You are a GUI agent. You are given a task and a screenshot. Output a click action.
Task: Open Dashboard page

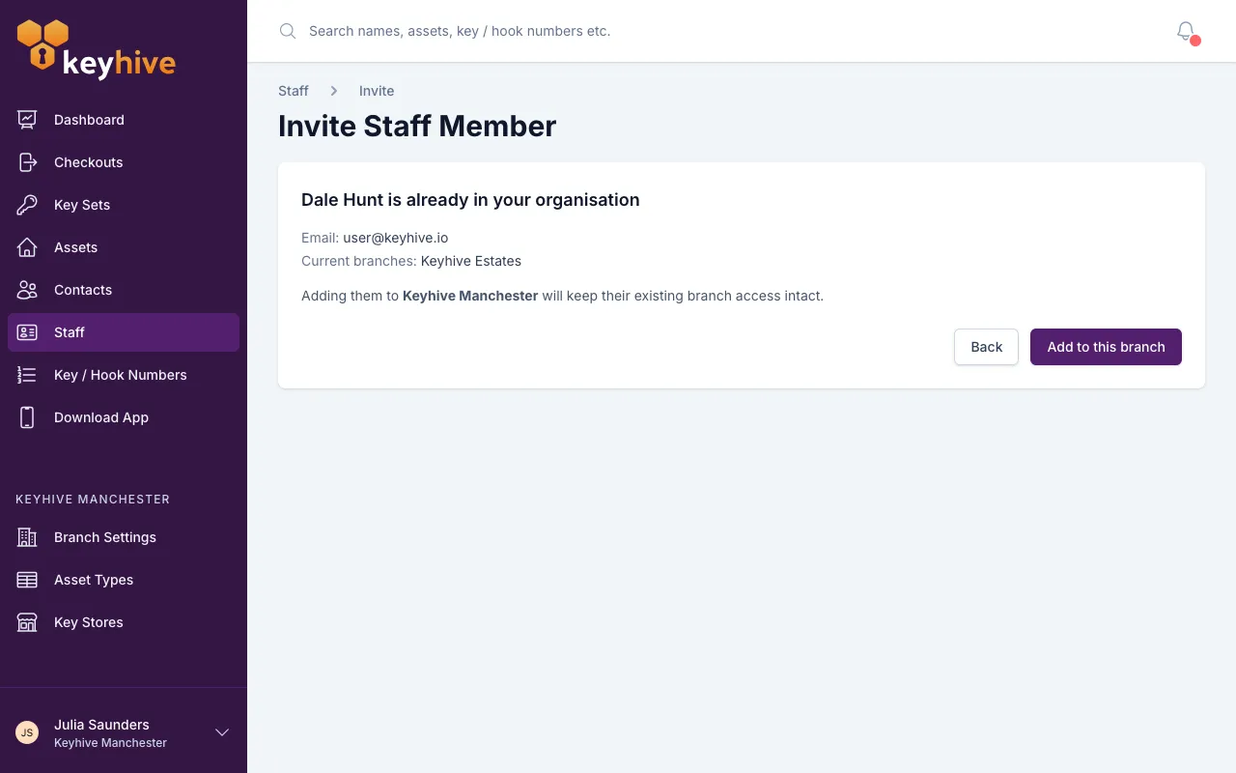click(x=124, y=120)
